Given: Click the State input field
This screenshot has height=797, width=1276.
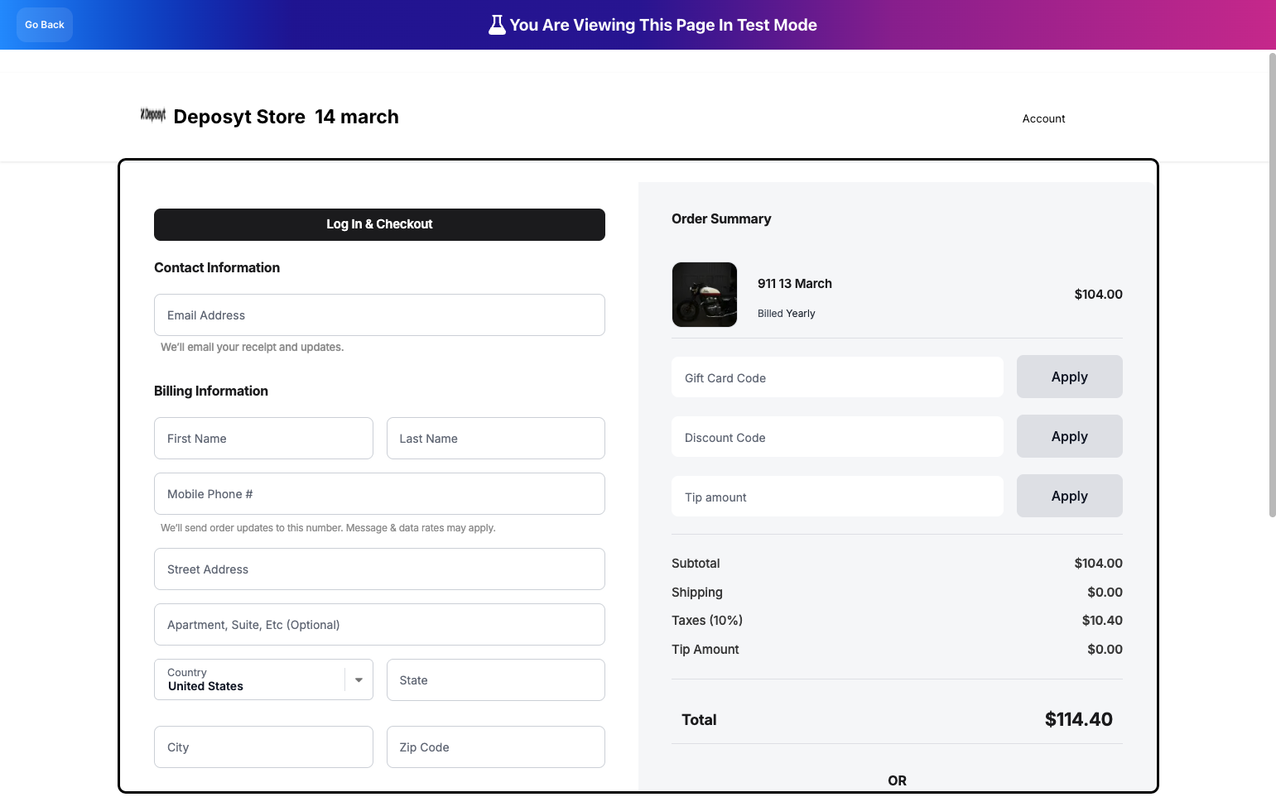Looking at the screenshot, I should coord(496,680).
